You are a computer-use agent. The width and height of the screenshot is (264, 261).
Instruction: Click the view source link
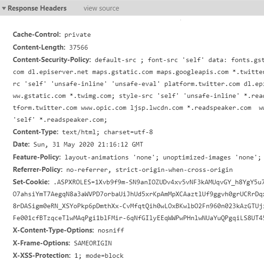[x=101, y=8]
